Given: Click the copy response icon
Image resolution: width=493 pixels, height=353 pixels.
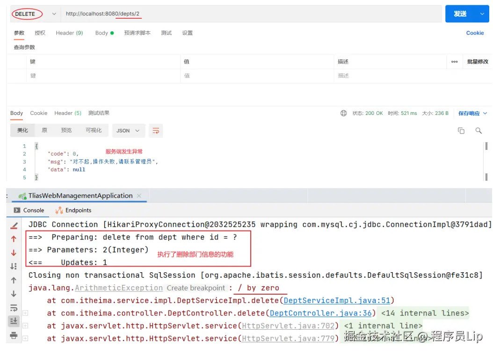Looking at the screenshot, I should click(461, 131).
